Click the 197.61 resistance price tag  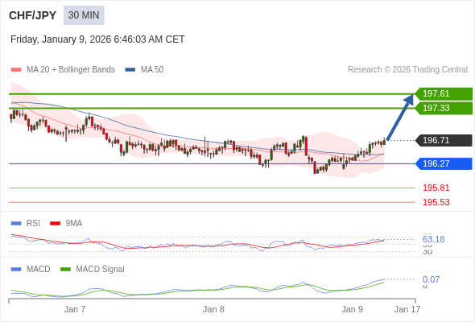pyautogui.click(x=444, y=93)
